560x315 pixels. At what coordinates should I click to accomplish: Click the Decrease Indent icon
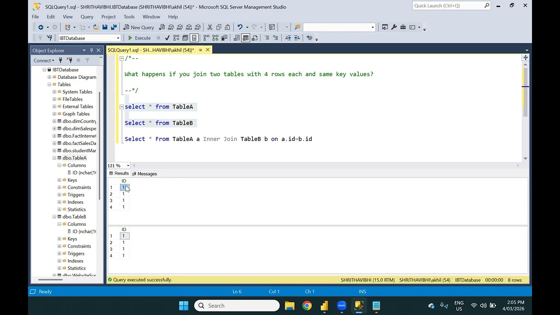coord(288,38)
